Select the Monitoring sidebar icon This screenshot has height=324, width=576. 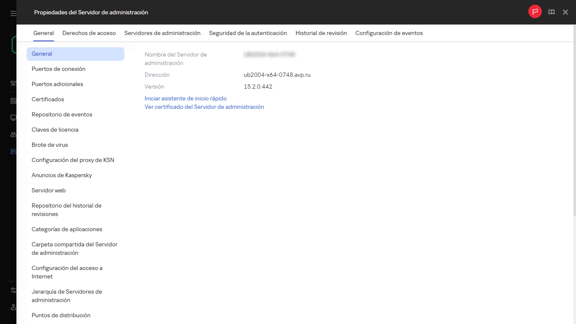pos(12,84)
